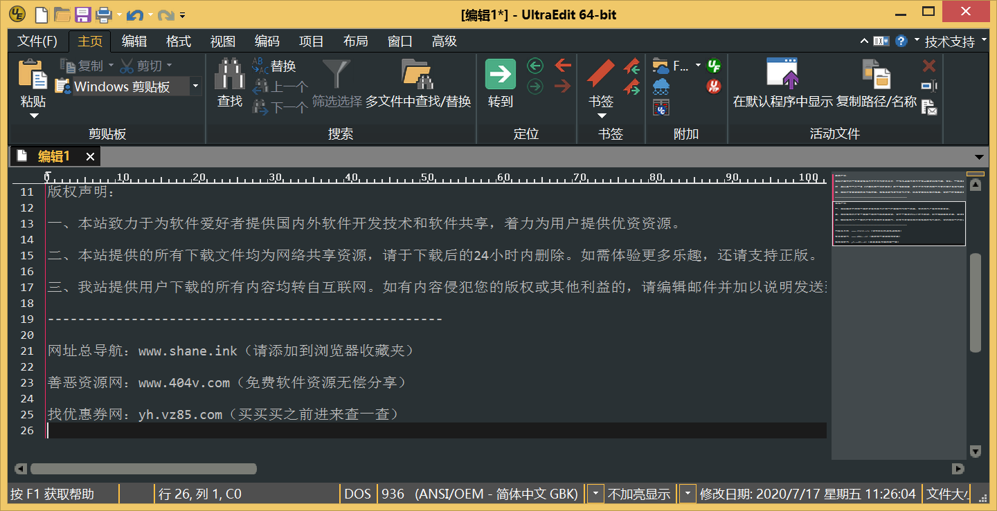Toggle the ribbon mode layout icon
This screenshot has width=997, height=511.
pos(881,41)
